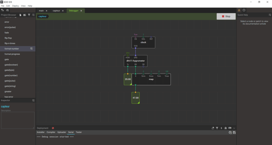272x145 pixels.
Task: Click the capteur breadcrumb
Action: pyautogui.click(x=42, y=16)
